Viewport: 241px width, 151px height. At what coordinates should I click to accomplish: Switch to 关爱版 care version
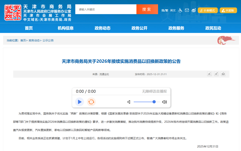228,10
